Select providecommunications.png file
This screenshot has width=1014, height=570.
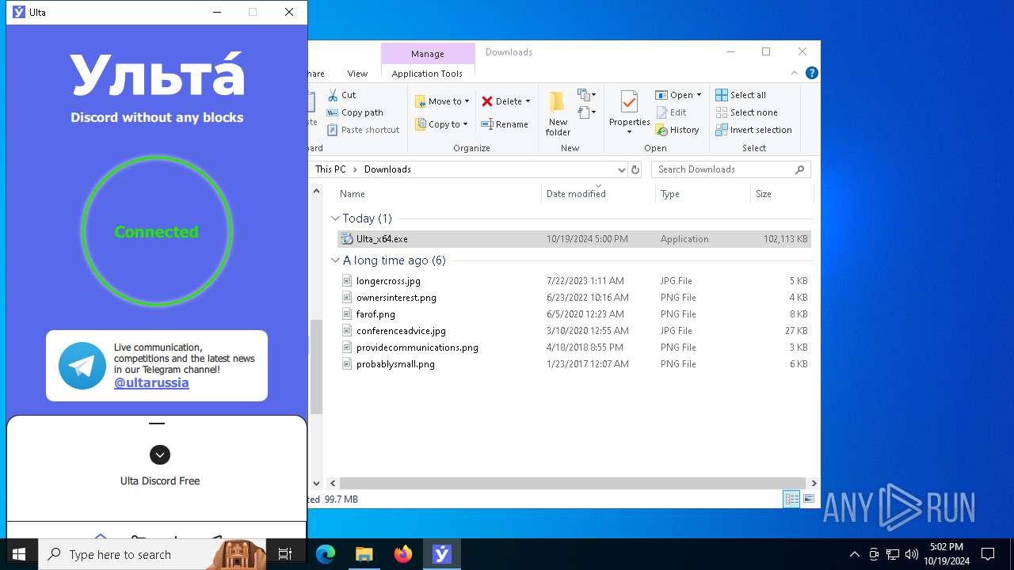574,348
